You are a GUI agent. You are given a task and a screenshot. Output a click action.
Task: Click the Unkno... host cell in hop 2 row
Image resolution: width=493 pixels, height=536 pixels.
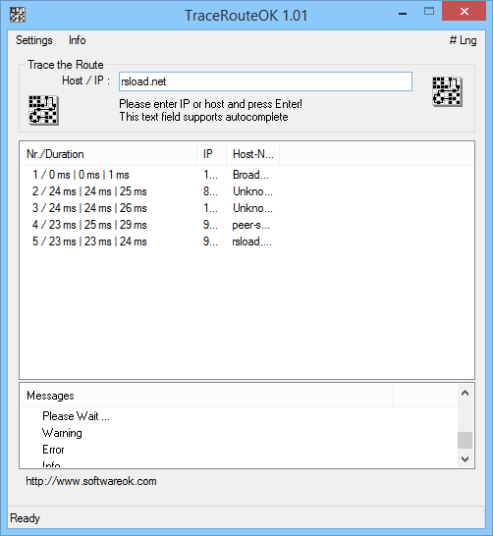pyautogui.click(x=252, y=191)
